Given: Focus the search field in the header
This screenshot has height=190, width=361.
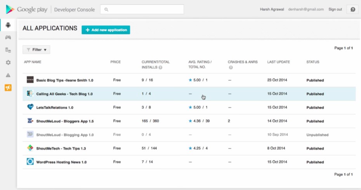Looking at the screenshot, I should (x=142, y=9).
